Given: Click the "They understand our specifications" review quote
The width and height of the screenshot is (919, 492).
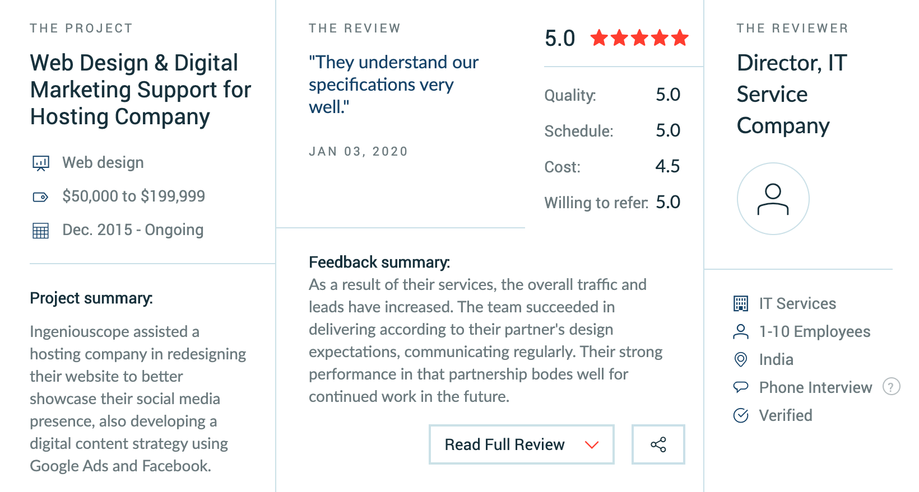Looking at the screenshot, I should click(393, 85).
